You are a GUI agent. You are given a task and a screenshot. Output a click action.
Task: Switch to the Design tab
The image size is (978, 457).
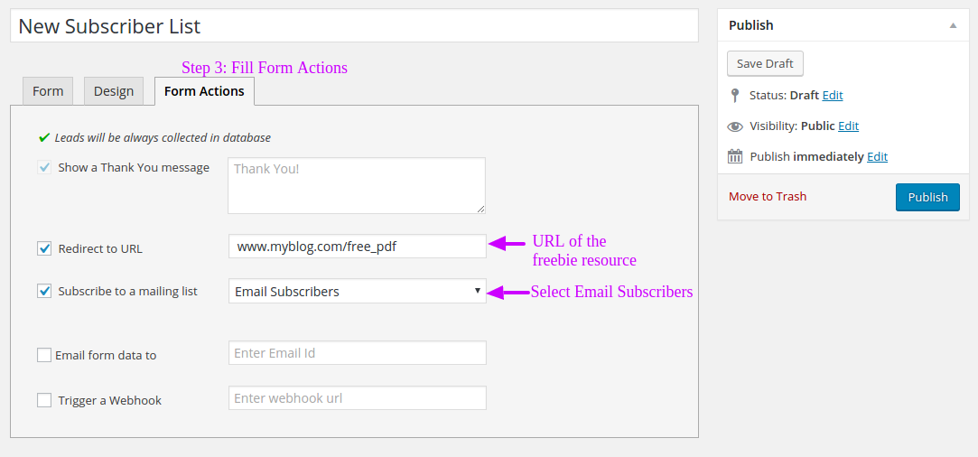click(x=114, y=91)
